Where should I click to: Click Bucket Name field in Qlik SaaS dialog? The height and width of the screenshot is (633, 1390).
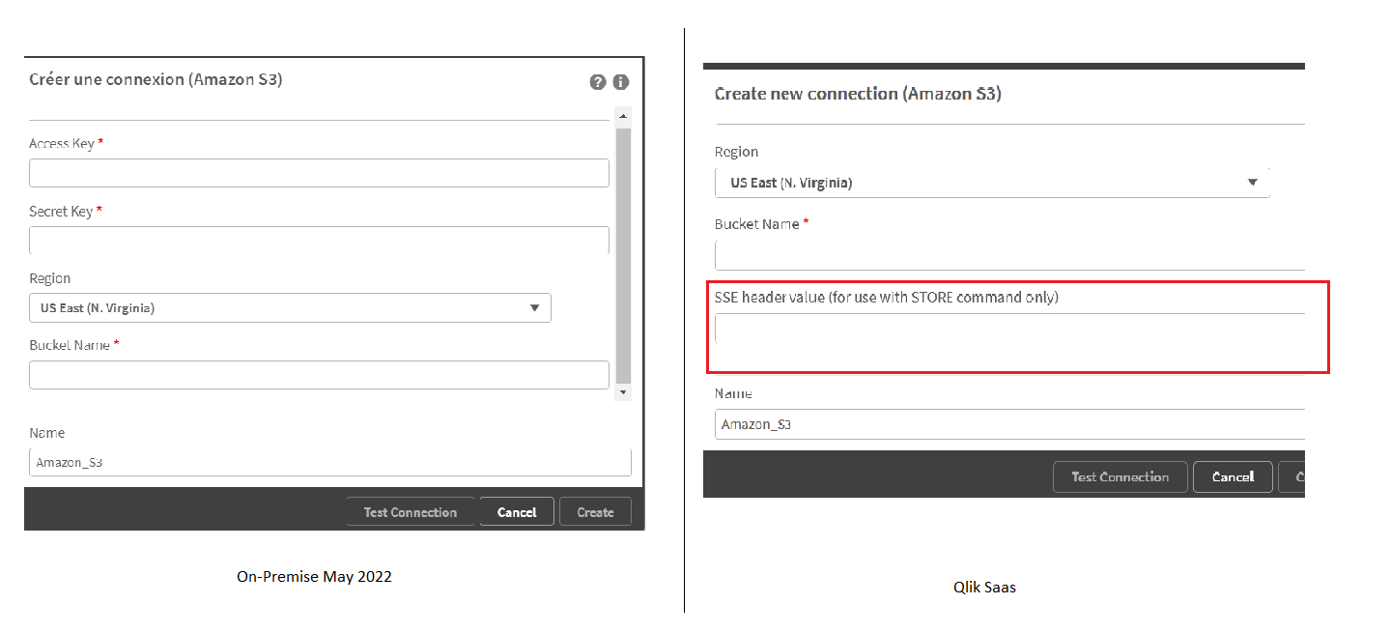[1009, 255]
